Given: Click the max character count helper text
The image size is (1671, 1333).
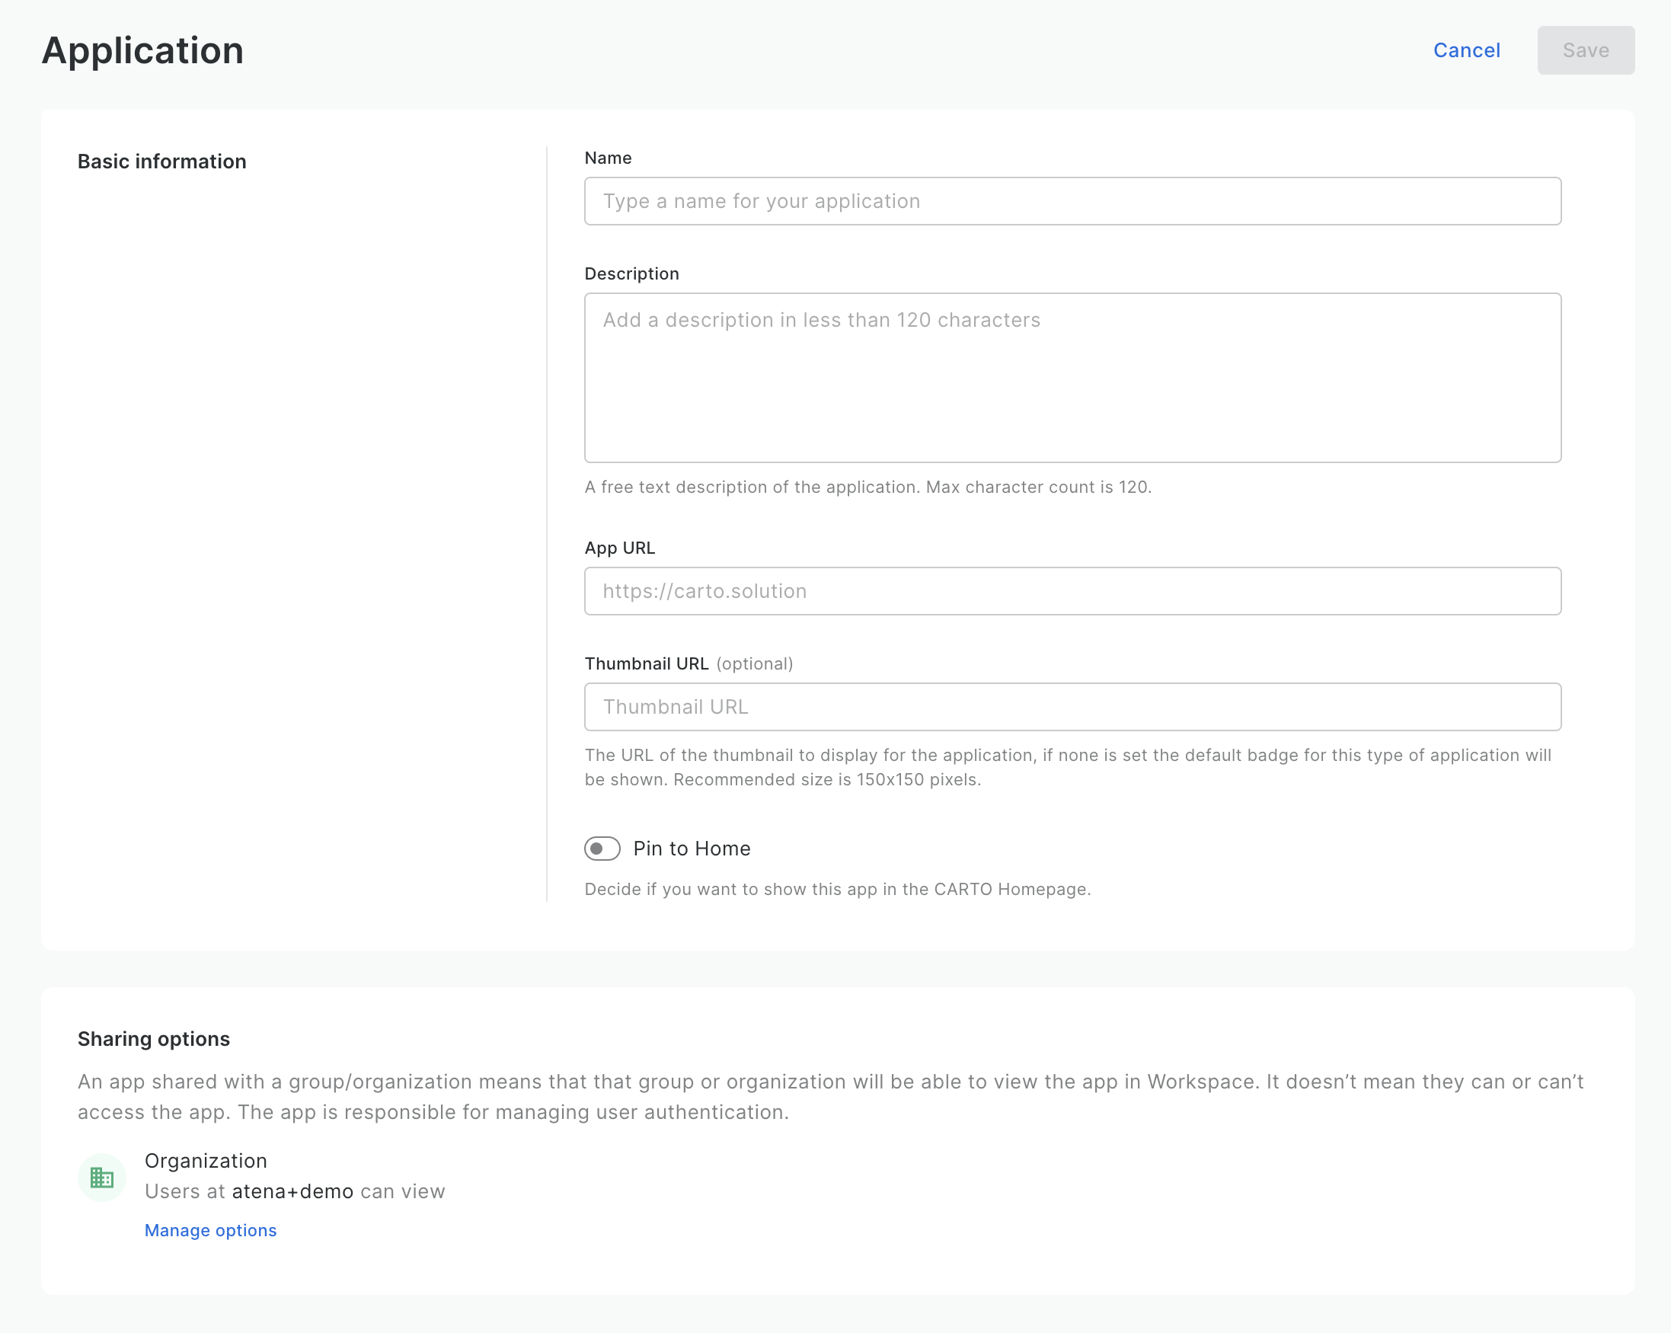Looking at the screenshot, I should point(867,487).
